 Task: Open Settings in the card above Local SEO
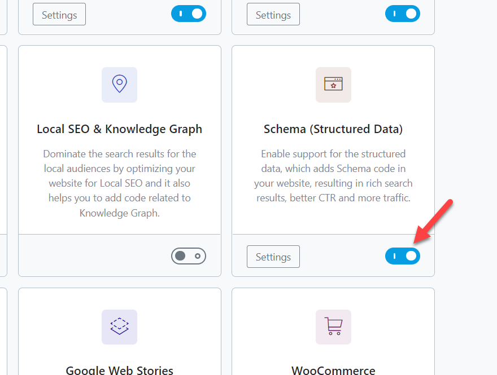coord(59,15)
